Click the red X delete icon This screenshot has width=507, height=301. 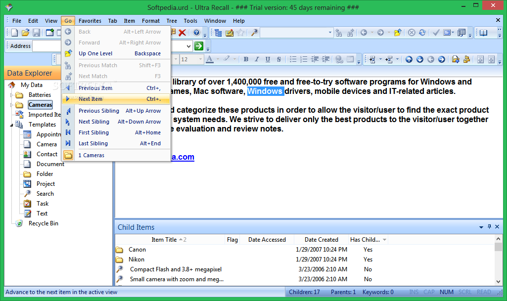pyautogui.click(x=182, y=32)
